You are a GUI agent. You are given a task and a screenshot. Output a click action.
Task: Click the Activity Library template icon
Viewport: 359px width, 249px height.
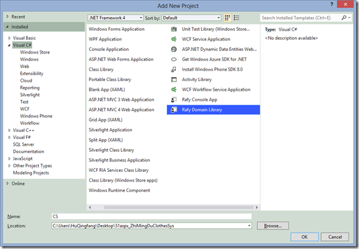coord(174,80)
